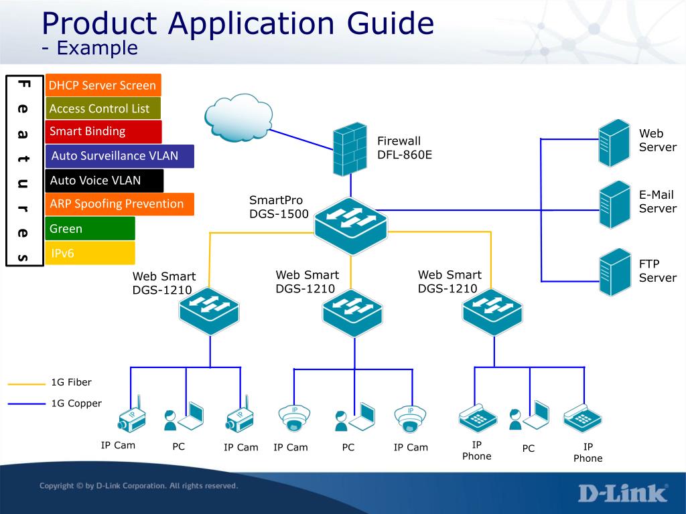686x514 pixels.
Task: Select the "SmartPro DGS-1500" label
Action: pos(279,207)
